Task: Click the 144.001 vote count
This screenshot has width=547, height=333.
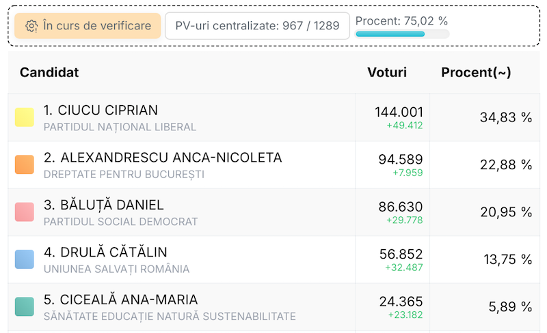Action: tap(399, 112)
